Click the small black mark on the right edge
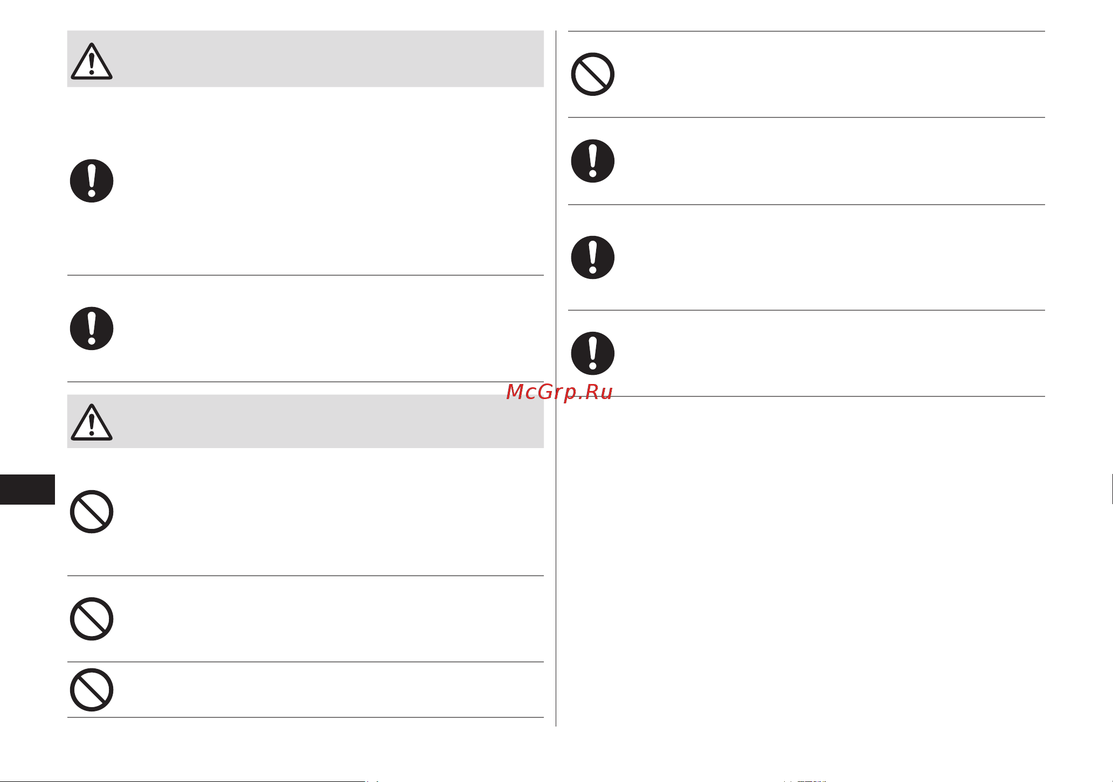 coord(1112,489)
